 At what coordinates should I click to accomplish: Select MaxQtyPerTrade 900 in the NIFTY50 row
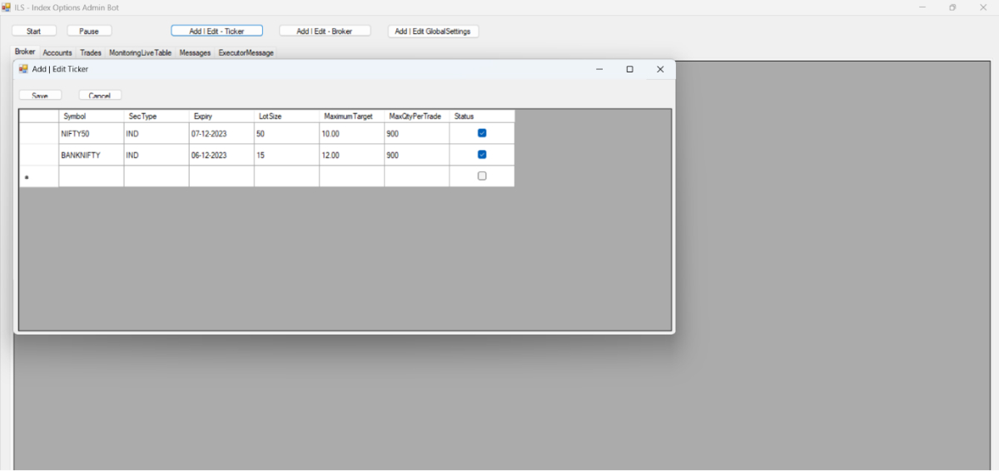click(416, 133)
